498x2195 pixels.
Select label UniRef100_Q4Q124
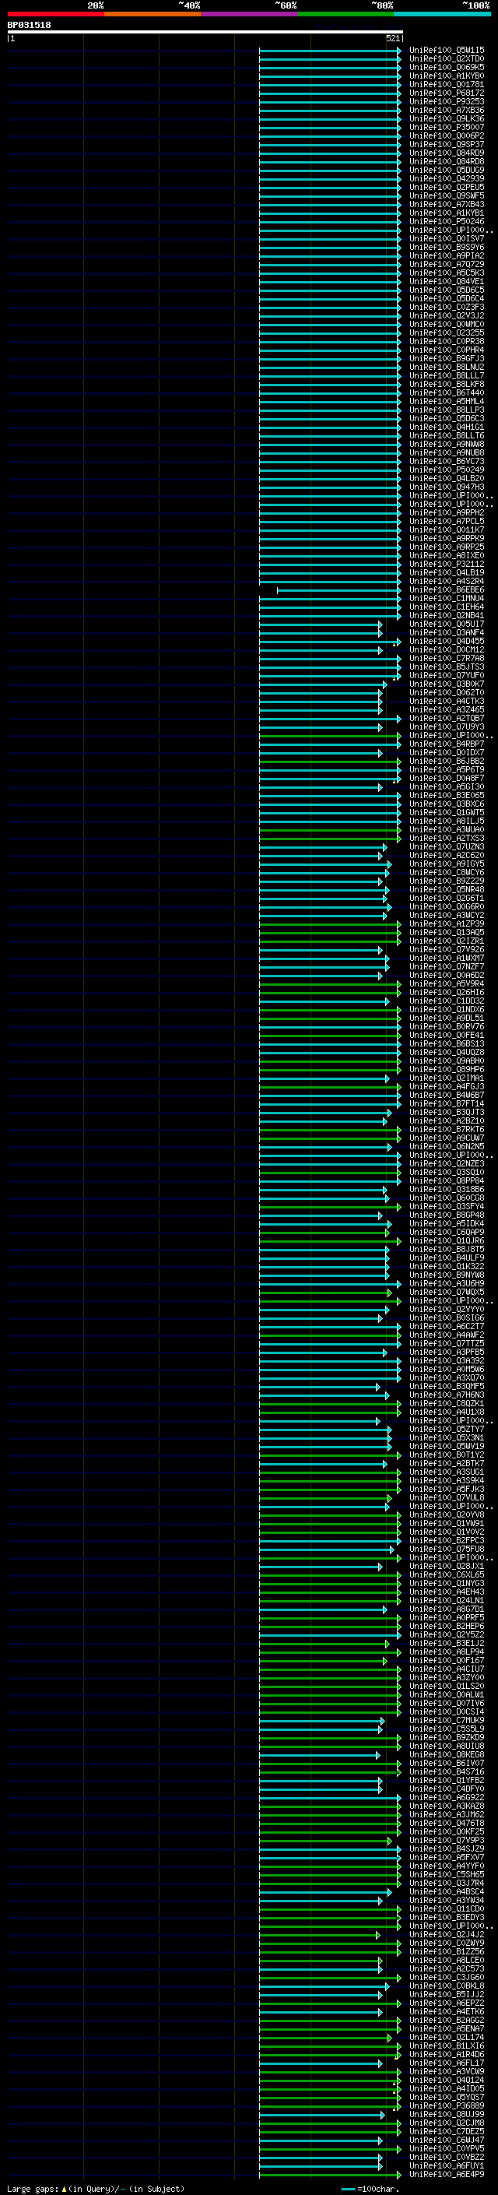447,2080
